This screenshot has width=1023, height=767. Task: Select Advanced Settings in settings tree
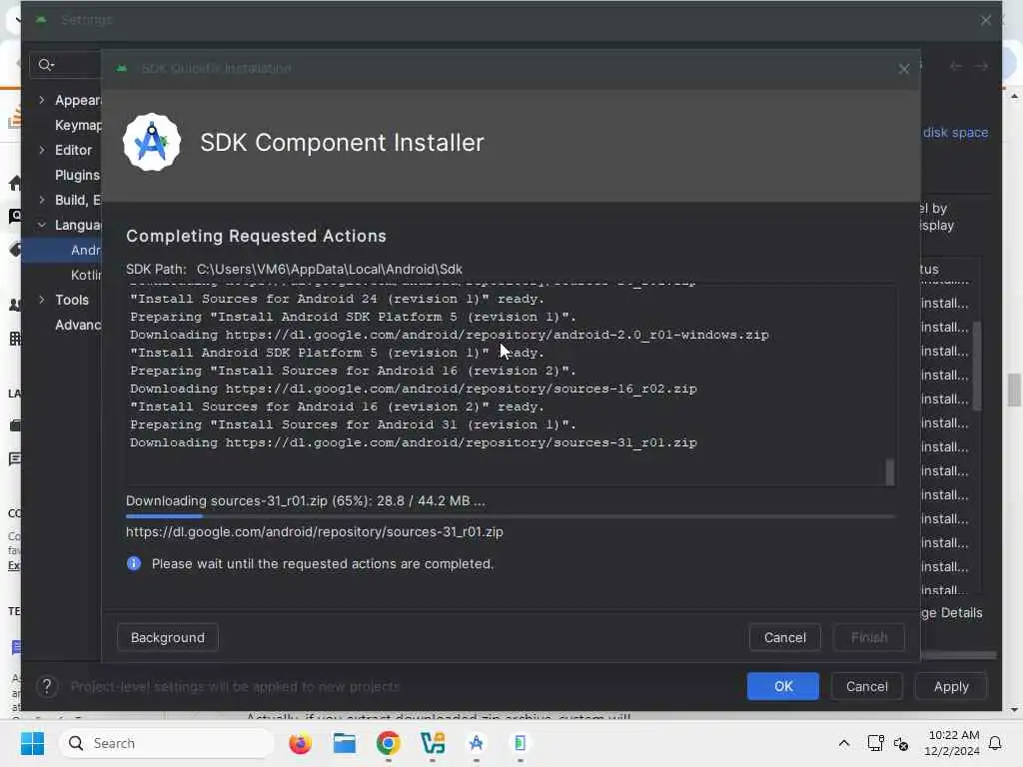[x=78, y=325]
